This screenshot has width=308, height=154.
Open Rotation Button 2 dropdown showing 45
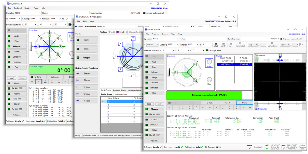pos(45,25)
